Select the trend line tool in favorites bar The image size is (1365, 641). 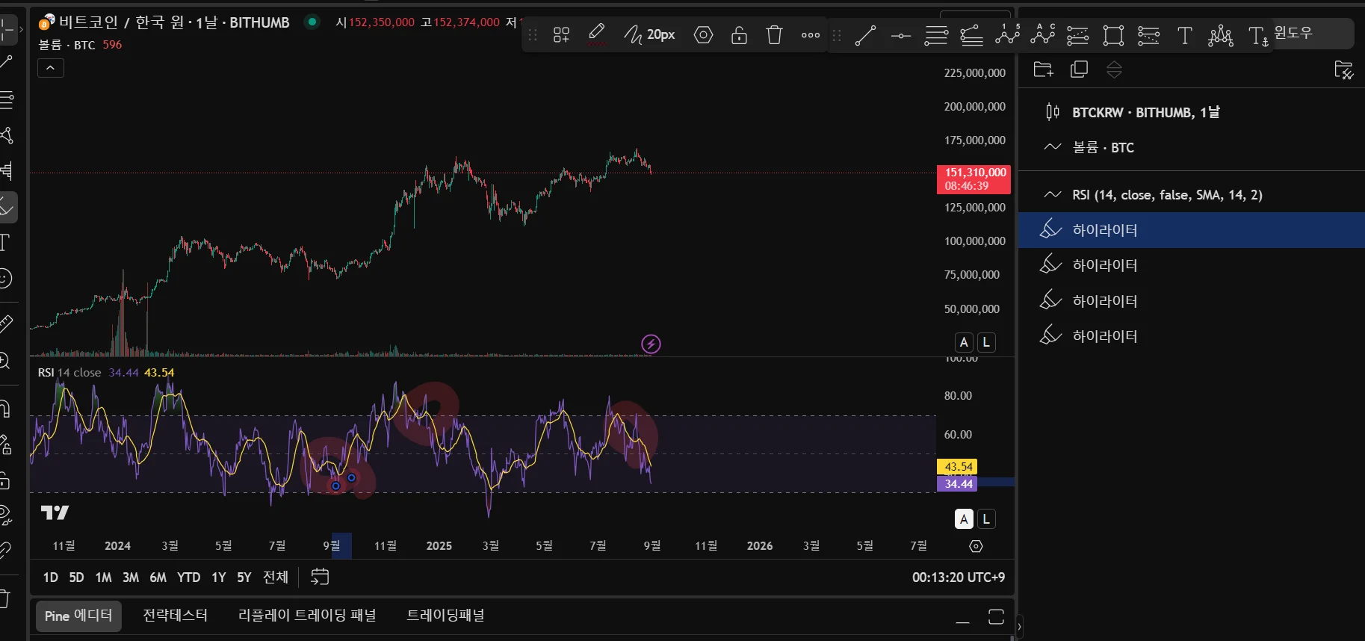[x=865, y=35]
